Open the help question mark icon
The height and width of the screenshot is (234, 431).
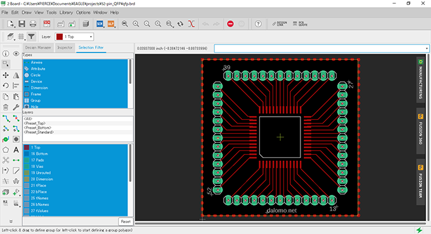tap(258, 24)
